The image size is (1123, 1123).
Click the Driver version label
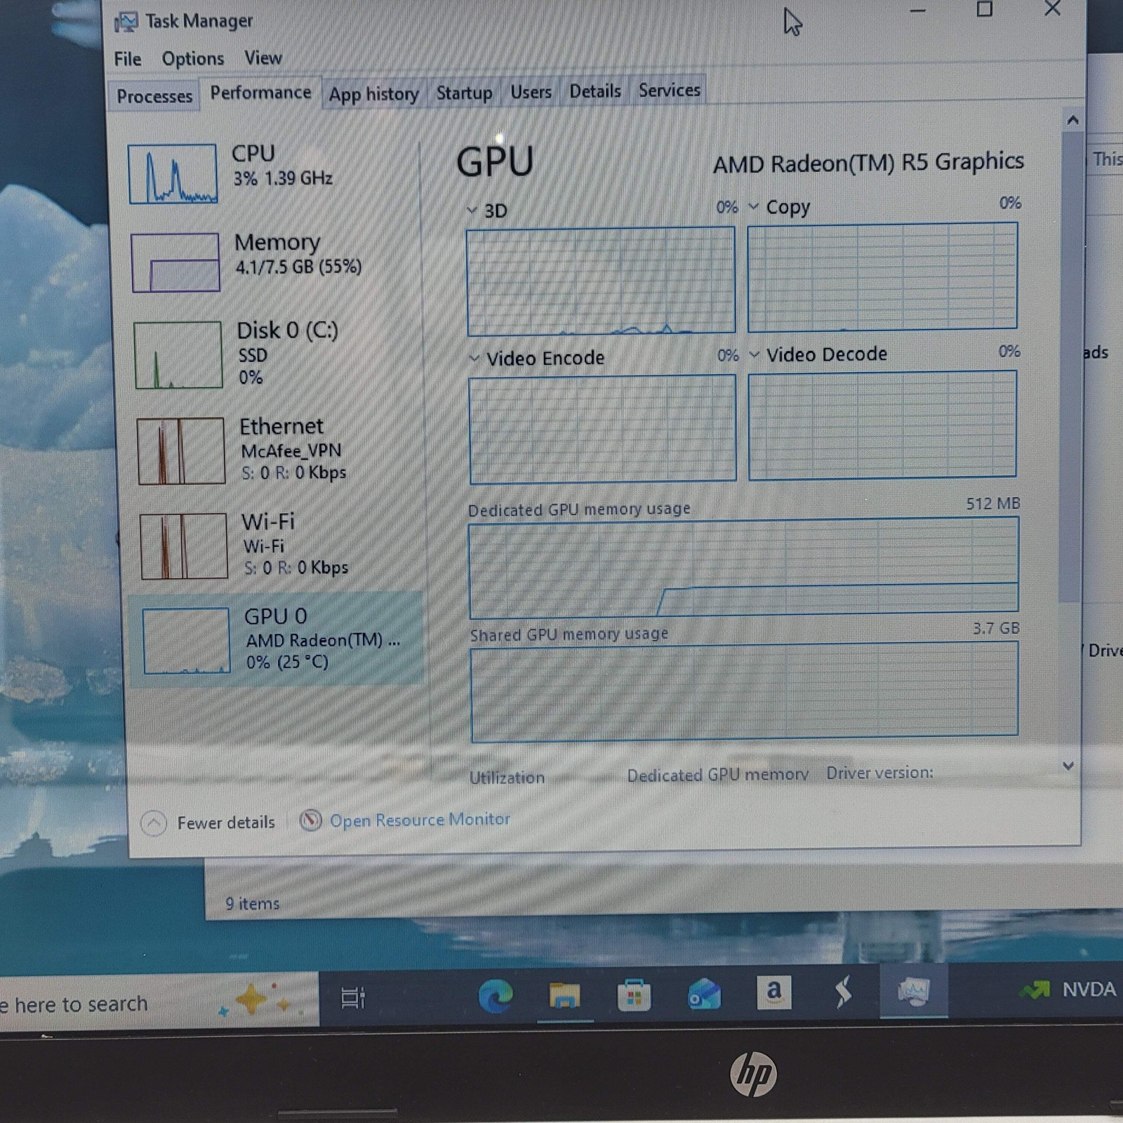tap(879, 773)
